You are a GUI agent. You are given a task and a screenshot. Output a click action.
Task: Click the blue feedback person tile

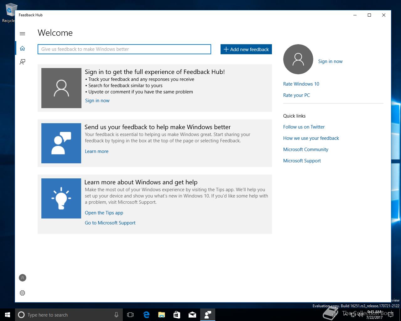[x=61, y=143]
